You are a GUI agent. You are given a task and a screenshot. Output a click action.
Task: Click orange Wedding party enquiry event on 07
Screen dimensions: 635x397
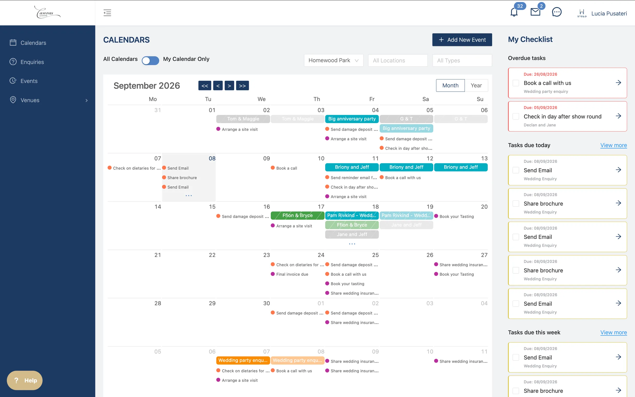tap(243, 360)
